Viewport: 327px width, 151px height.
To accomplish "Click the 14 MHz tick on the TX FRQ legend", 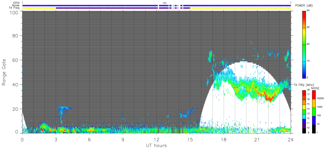I will coord(308,109).
